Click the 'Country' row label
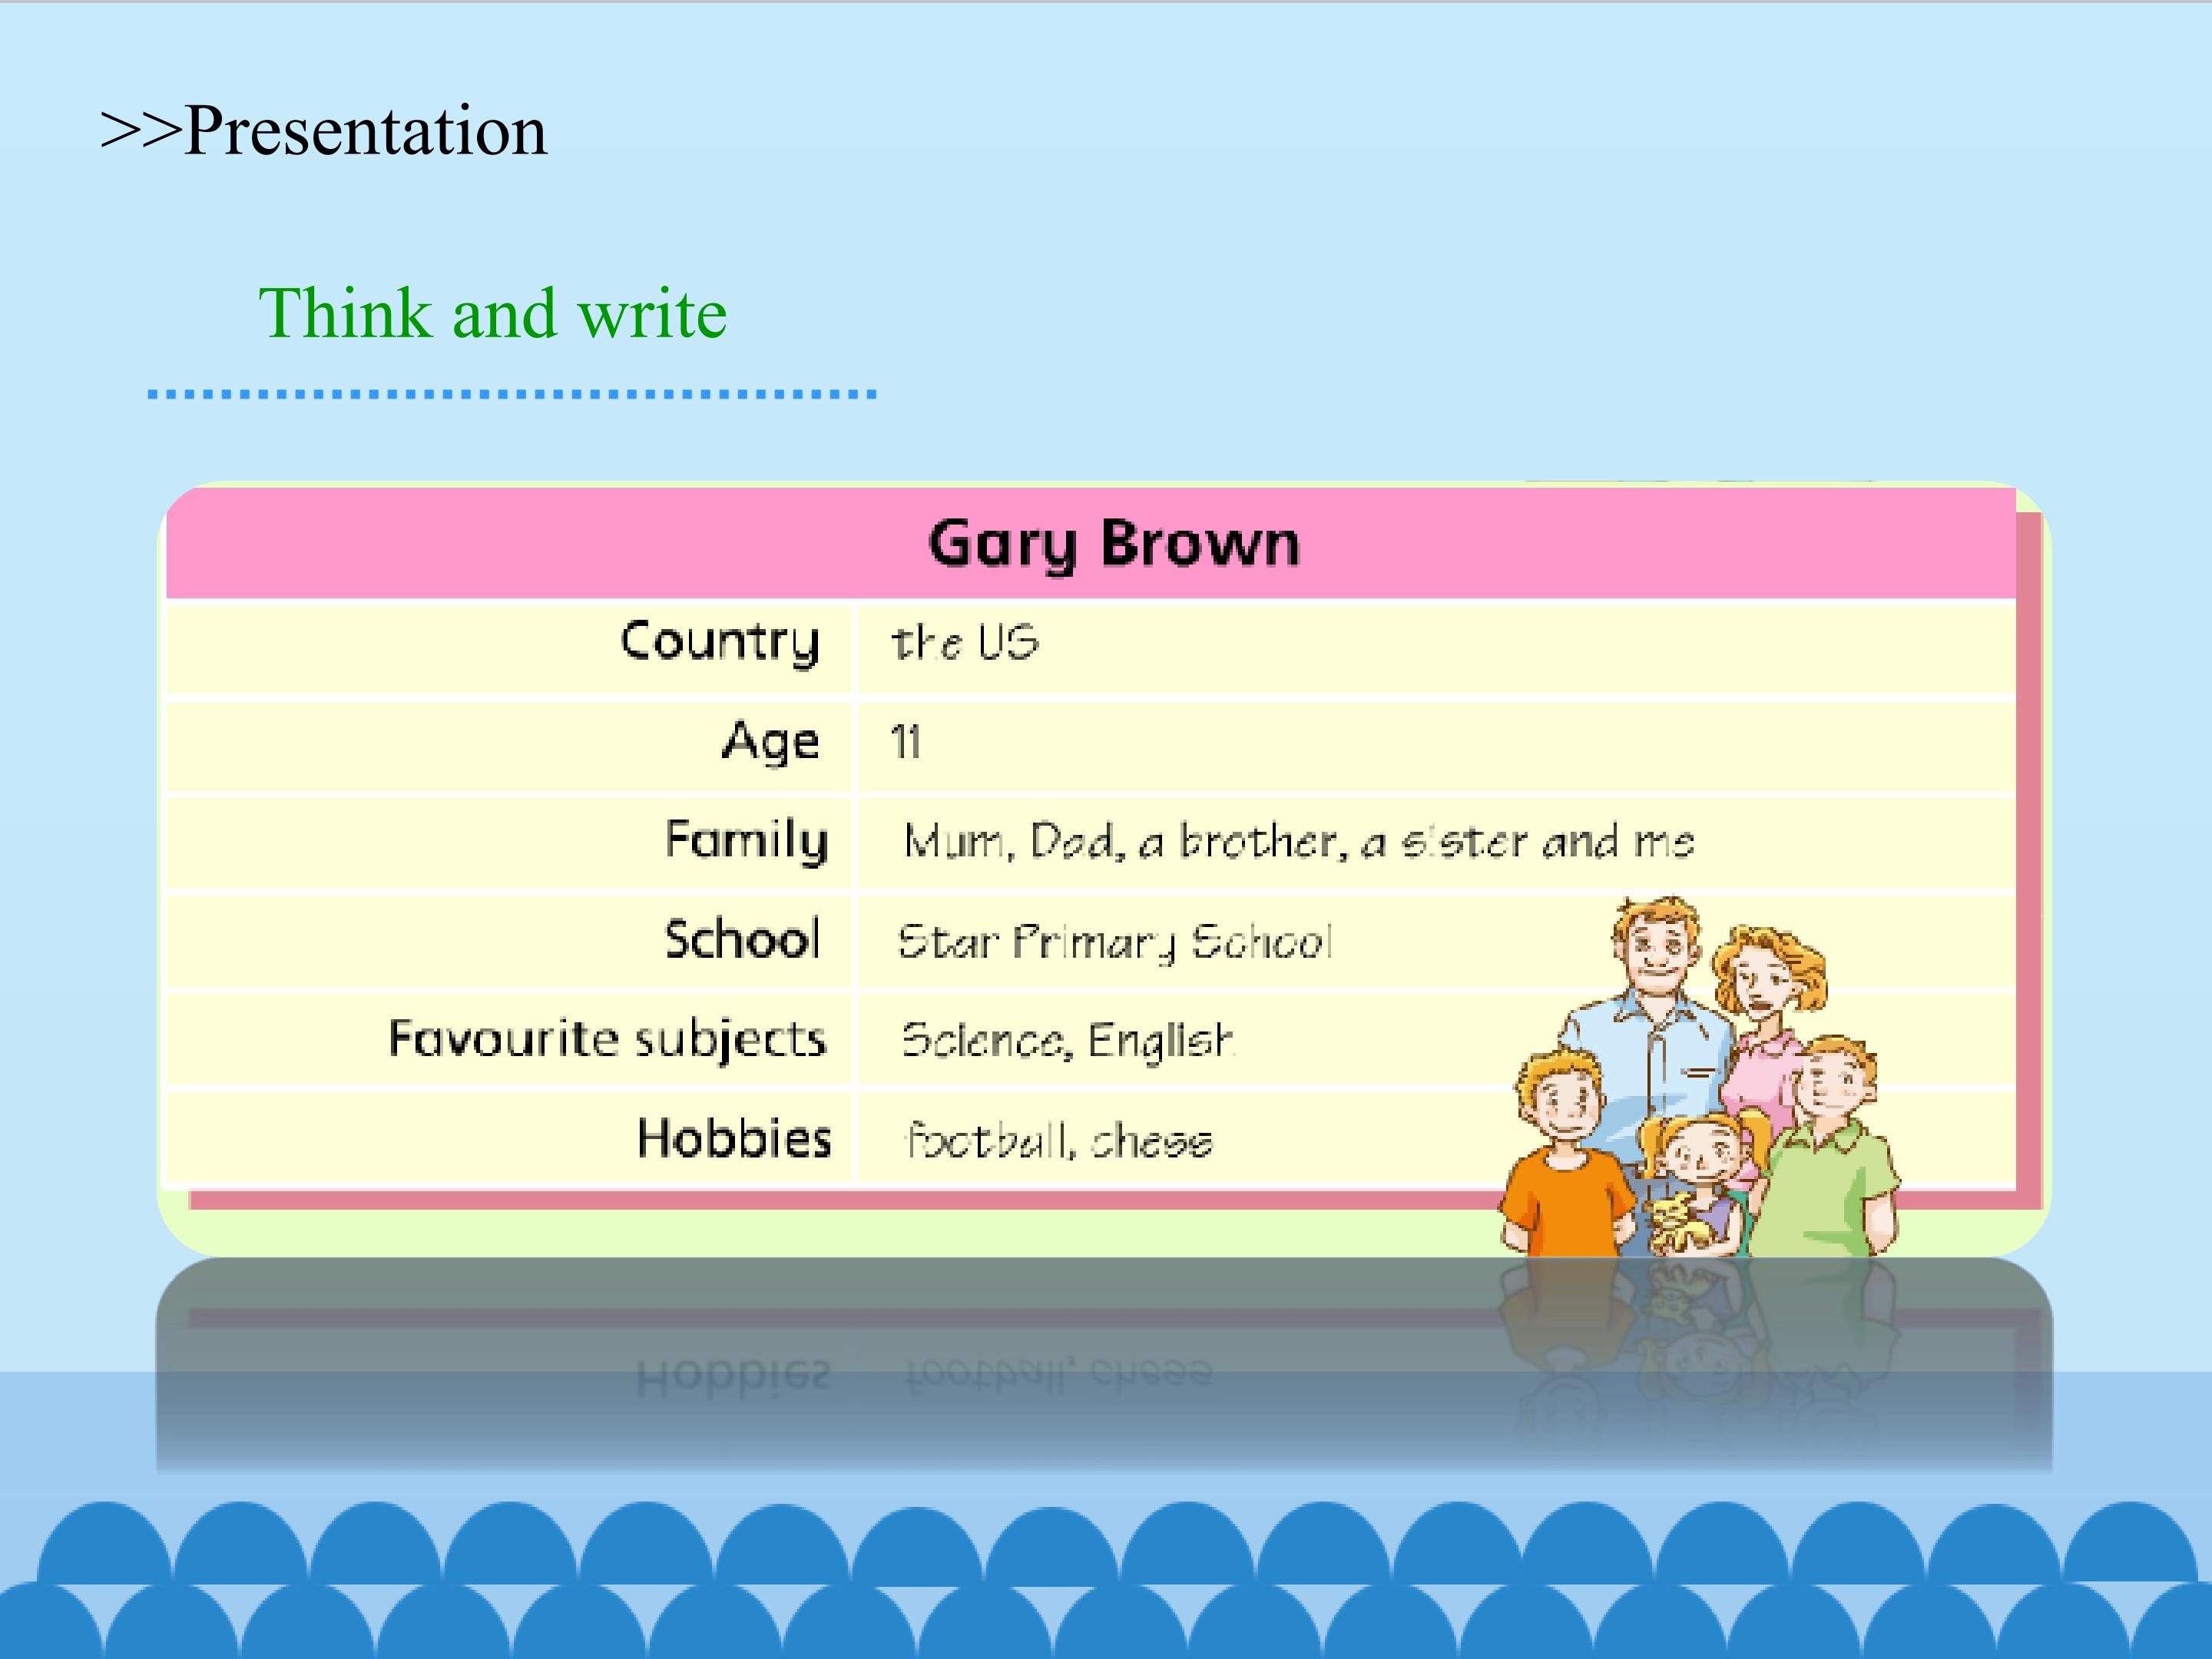The height and width of the screenshot is (1659, 2212). click(x=720, y=642)
